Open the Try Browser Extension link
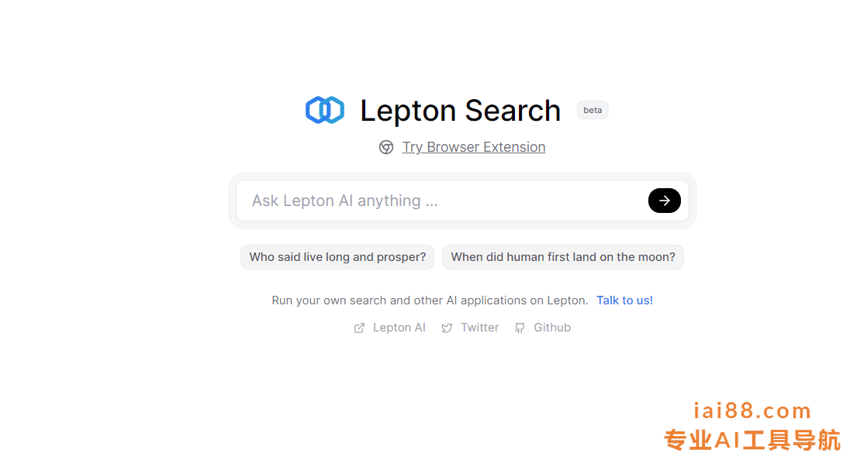 474,147
